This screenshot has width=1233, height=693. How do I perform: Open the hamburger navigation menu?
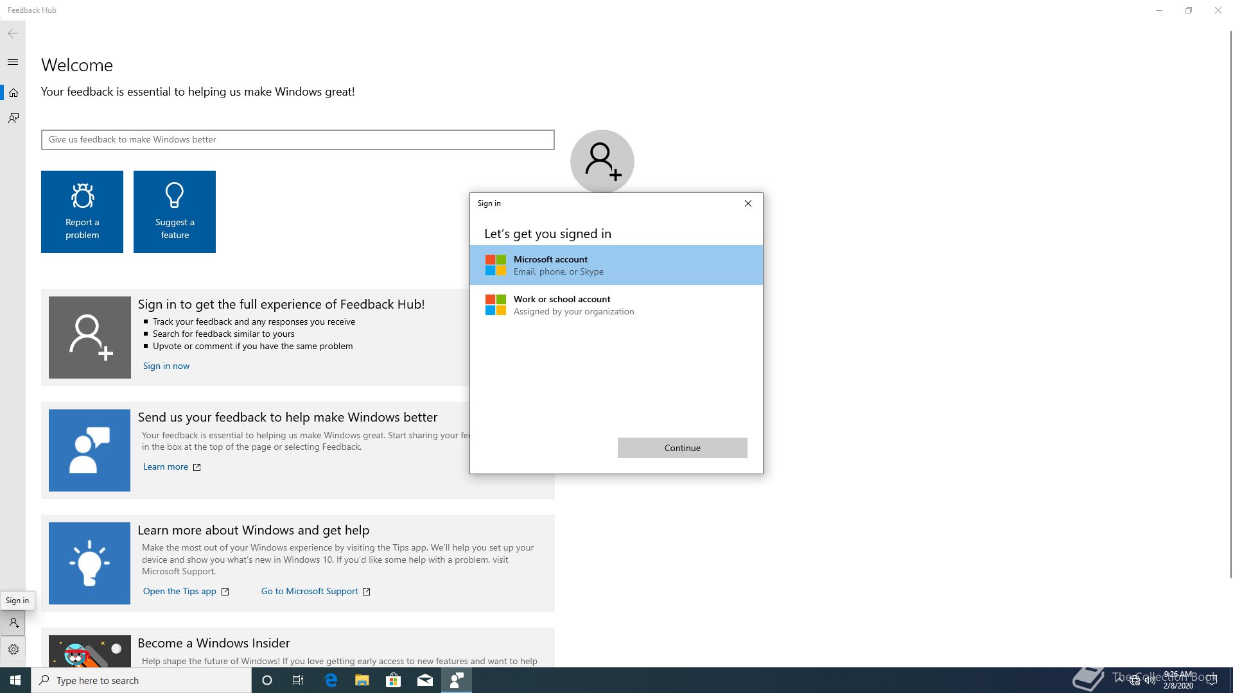click(13, 62)
